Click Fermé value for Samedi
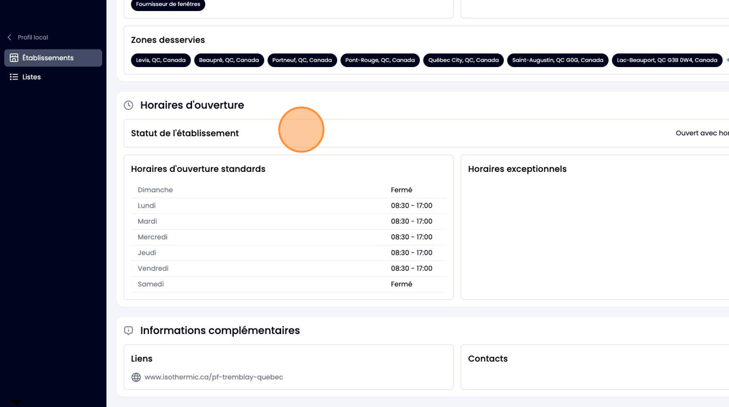The height and width of the screenshot is (407, 729). [401, 284]
